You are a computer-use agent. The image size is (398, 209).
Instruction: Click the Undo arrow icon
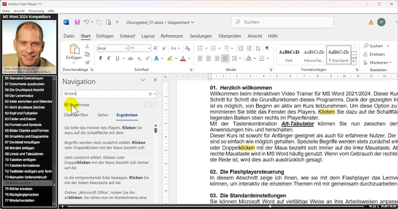click(x=87, y=22)
